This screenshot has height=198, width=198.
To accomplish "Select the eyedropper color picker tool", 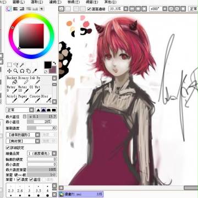I will pyautogui.click(x=35, y=71).
